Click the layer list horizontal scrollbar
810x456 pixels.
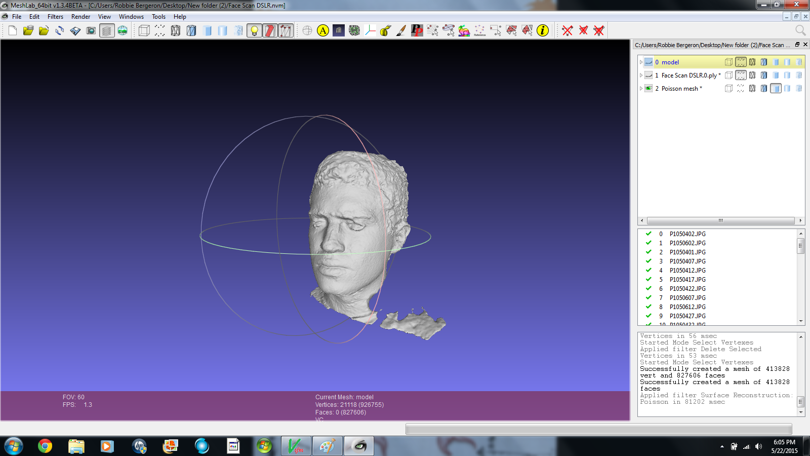coord(721,220)
